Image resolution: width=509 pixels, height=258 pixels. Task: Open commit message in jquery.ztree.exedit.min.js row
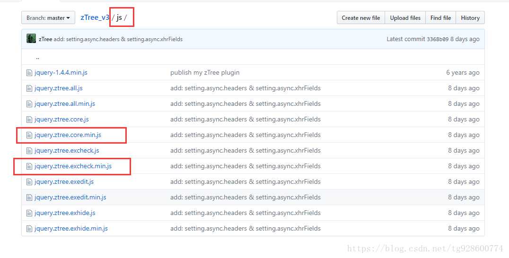pos(246,197)
